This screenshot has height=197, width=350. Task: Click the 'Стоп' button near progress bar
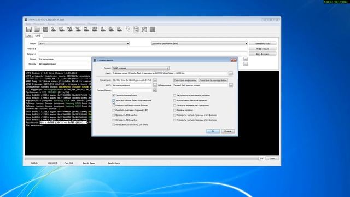(272, 158)
